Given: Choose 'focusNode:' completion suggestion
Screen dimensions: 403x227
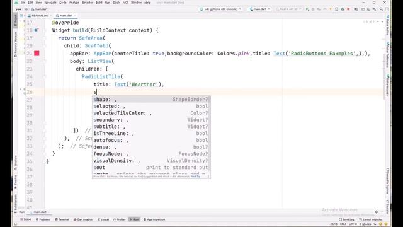Looking at the screenshot, I should [151, 154].
